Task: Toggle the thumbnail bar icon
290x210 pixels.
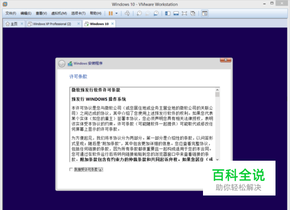Action: pyautogui.click(x=176, y=13)
